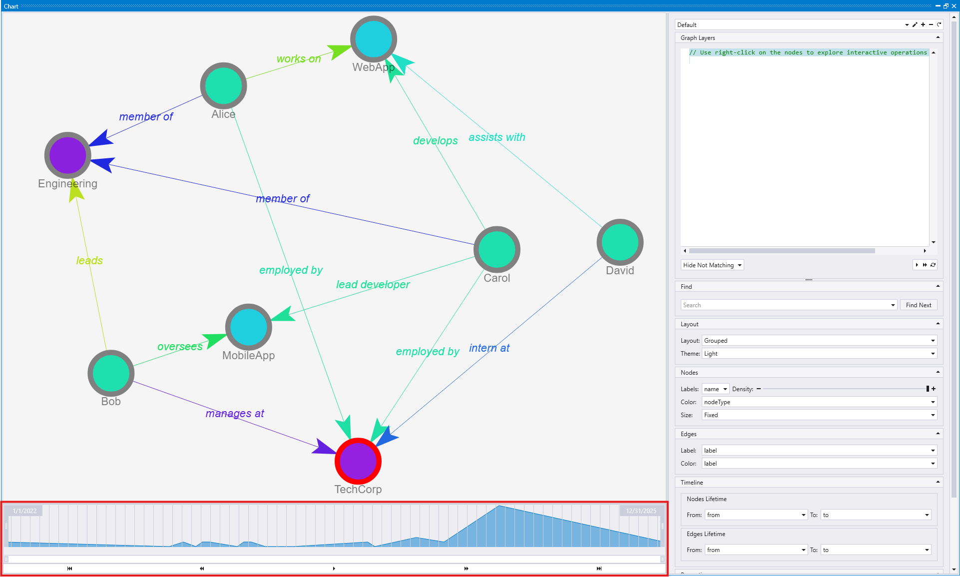Image resolution: width=960 pixels, height=577 pixels.
Task: Collapse the Timeline section header
Action: 938,482
